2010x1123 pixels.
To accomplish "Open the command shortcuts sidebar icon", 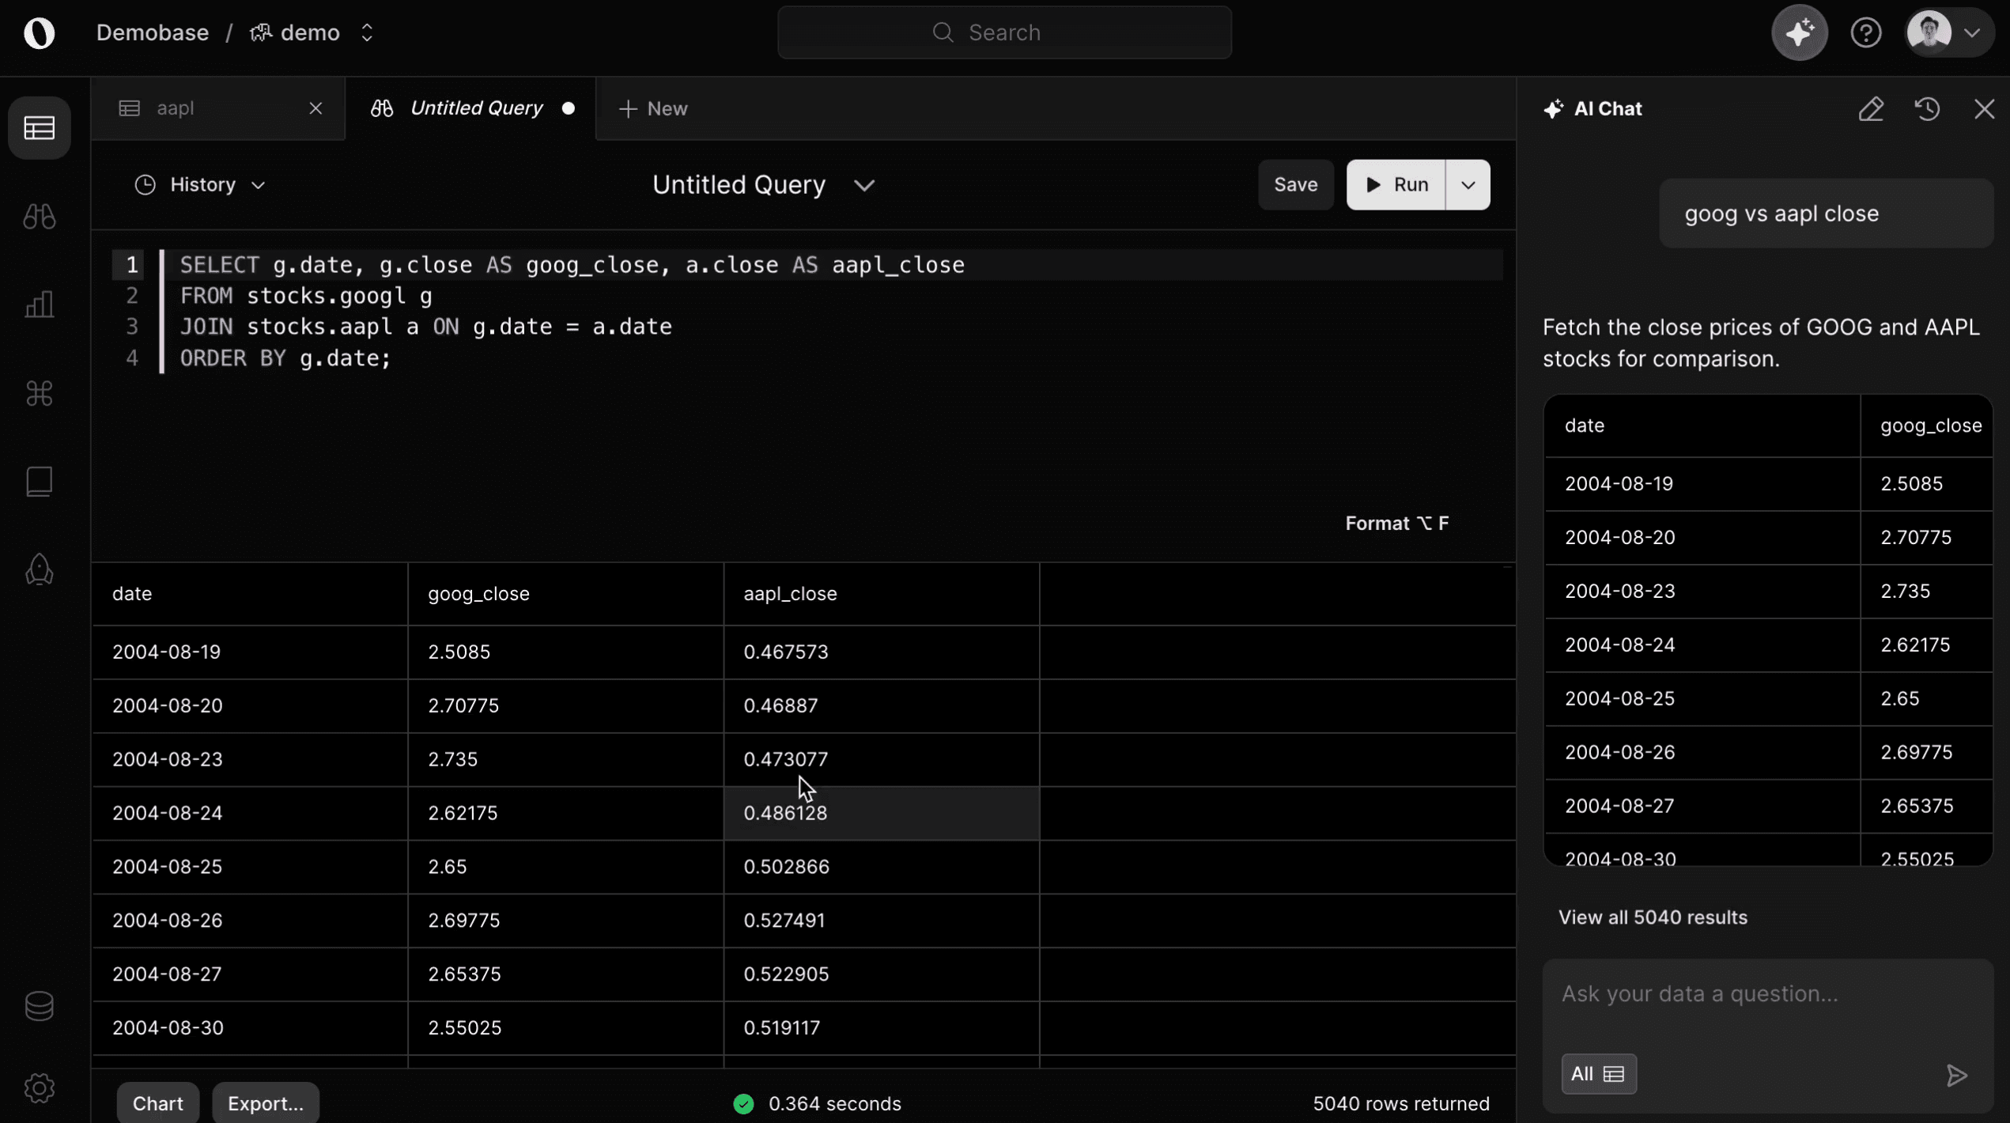I will tap(39, 393).
